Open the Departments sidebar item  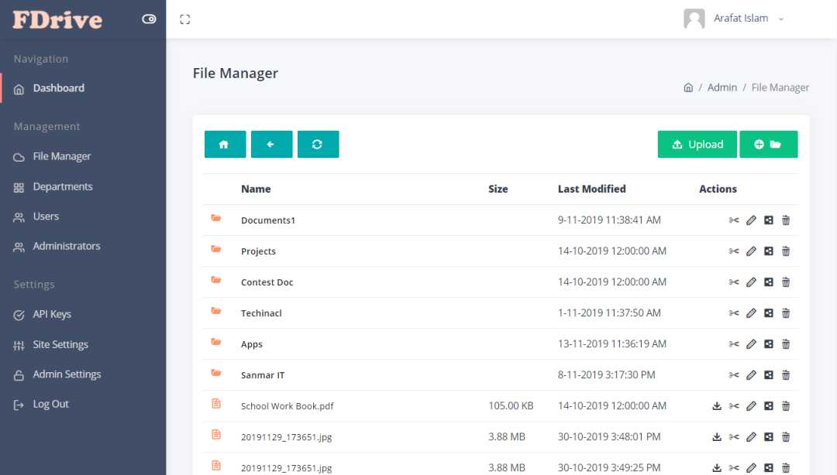click(x=62, y=186)
